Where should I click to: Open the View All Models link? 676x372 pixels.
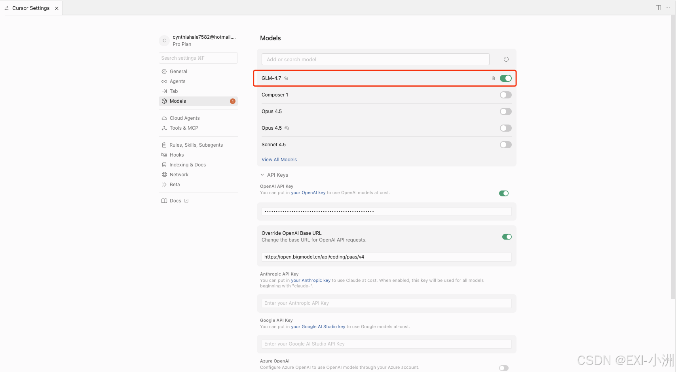pyautogui.click(x=279, y=160)
